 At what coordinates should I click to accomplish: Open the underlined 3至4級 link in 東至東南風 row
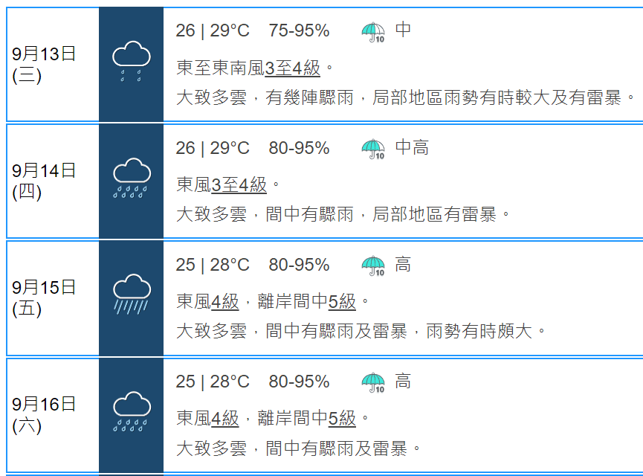pyautogui.click(x=292, y=68)
